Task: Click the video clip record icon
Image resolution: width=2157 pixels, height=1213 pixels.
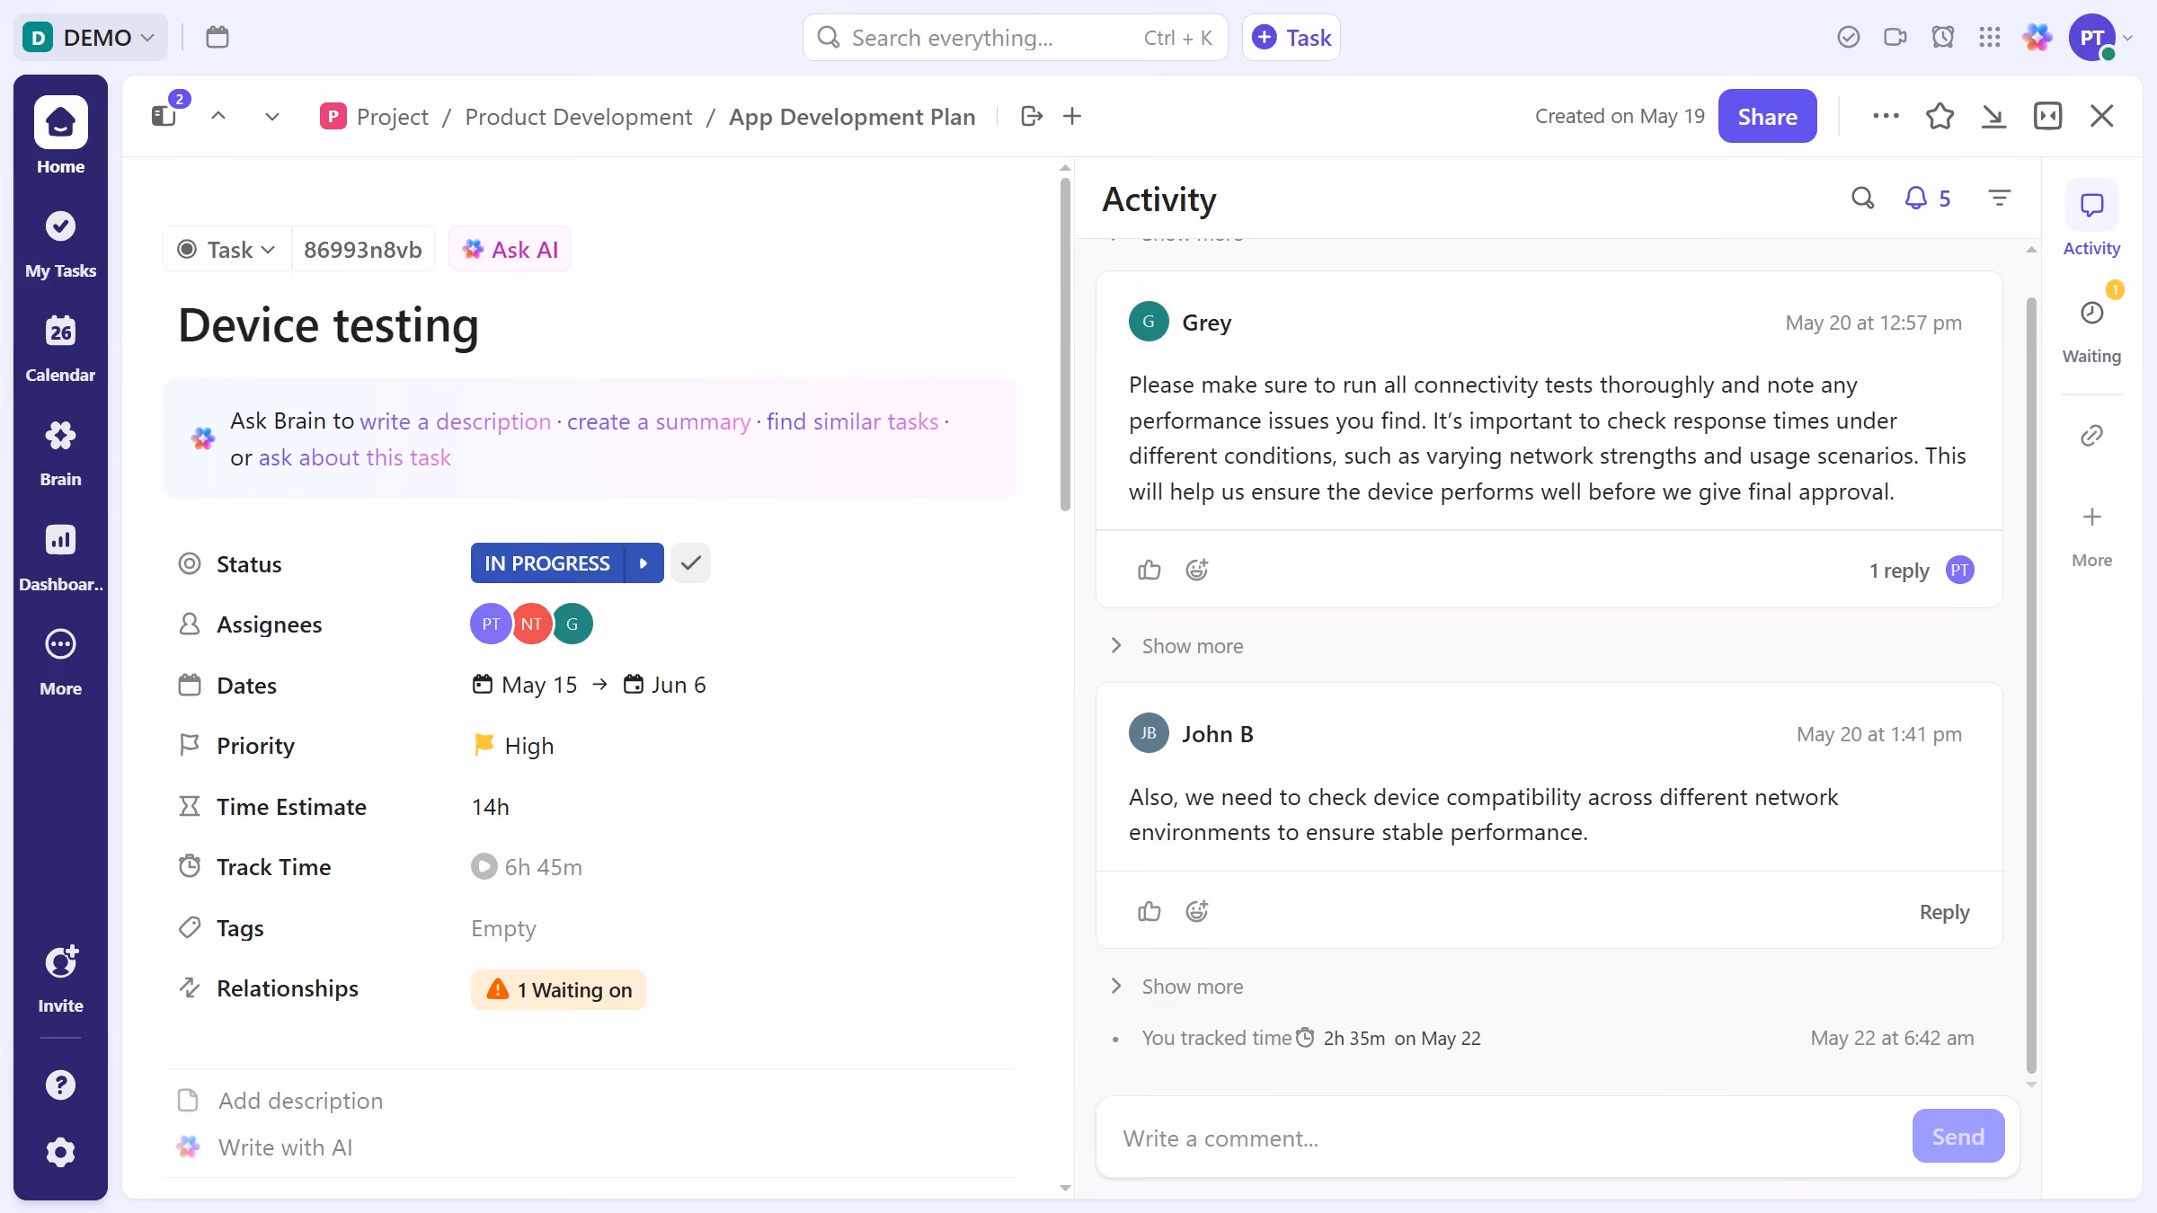Action: 1895,37
